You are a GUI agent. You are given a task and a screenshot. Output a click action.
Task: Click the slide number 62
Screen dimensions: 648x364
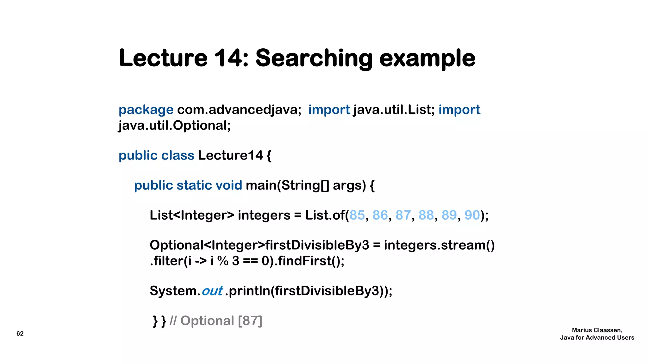click(x=20, y=334)
